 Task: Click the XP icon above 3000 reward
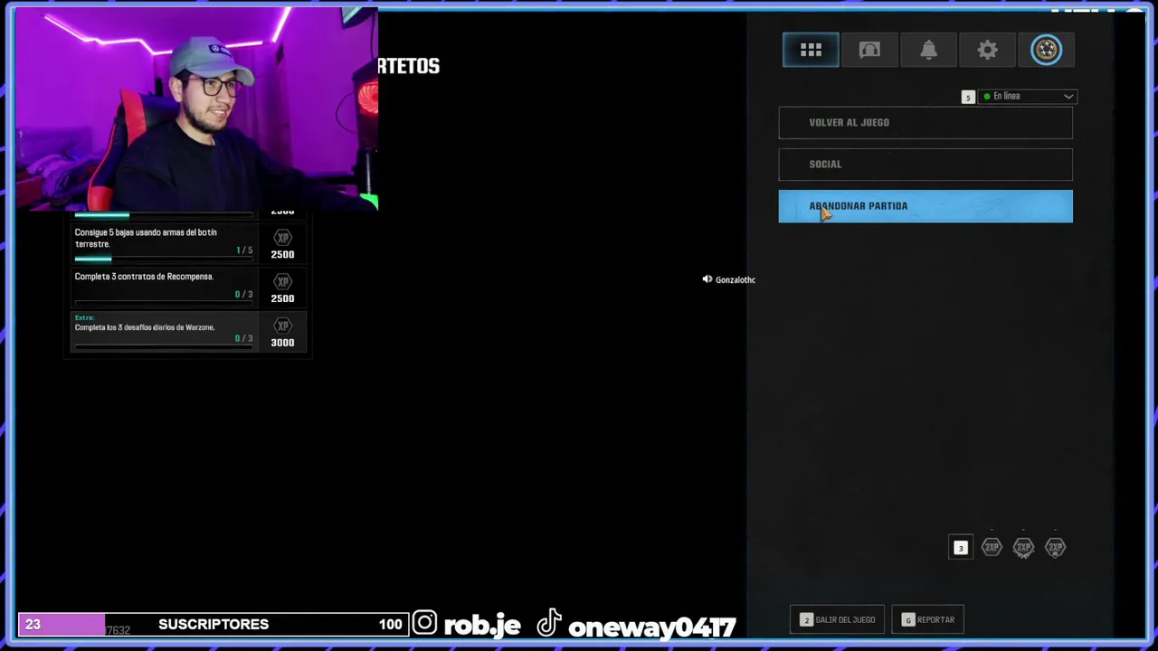pos(282,325)
